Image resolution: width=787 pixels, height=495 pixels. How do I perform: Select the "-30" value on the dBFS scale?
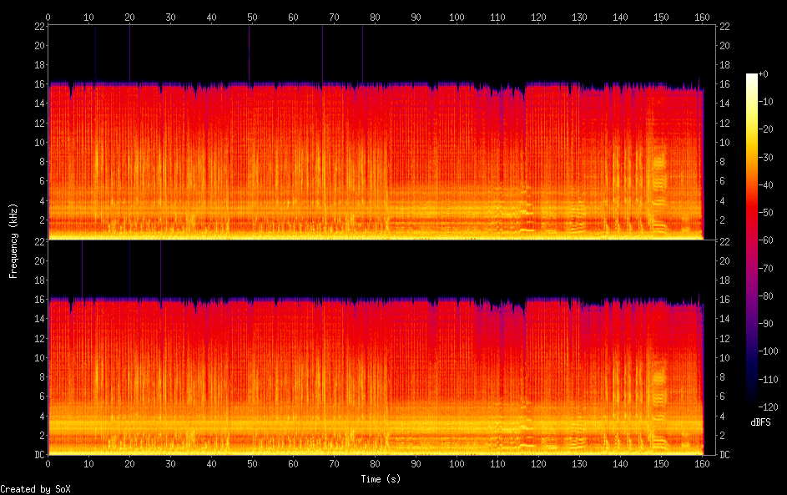click(765, 157)
